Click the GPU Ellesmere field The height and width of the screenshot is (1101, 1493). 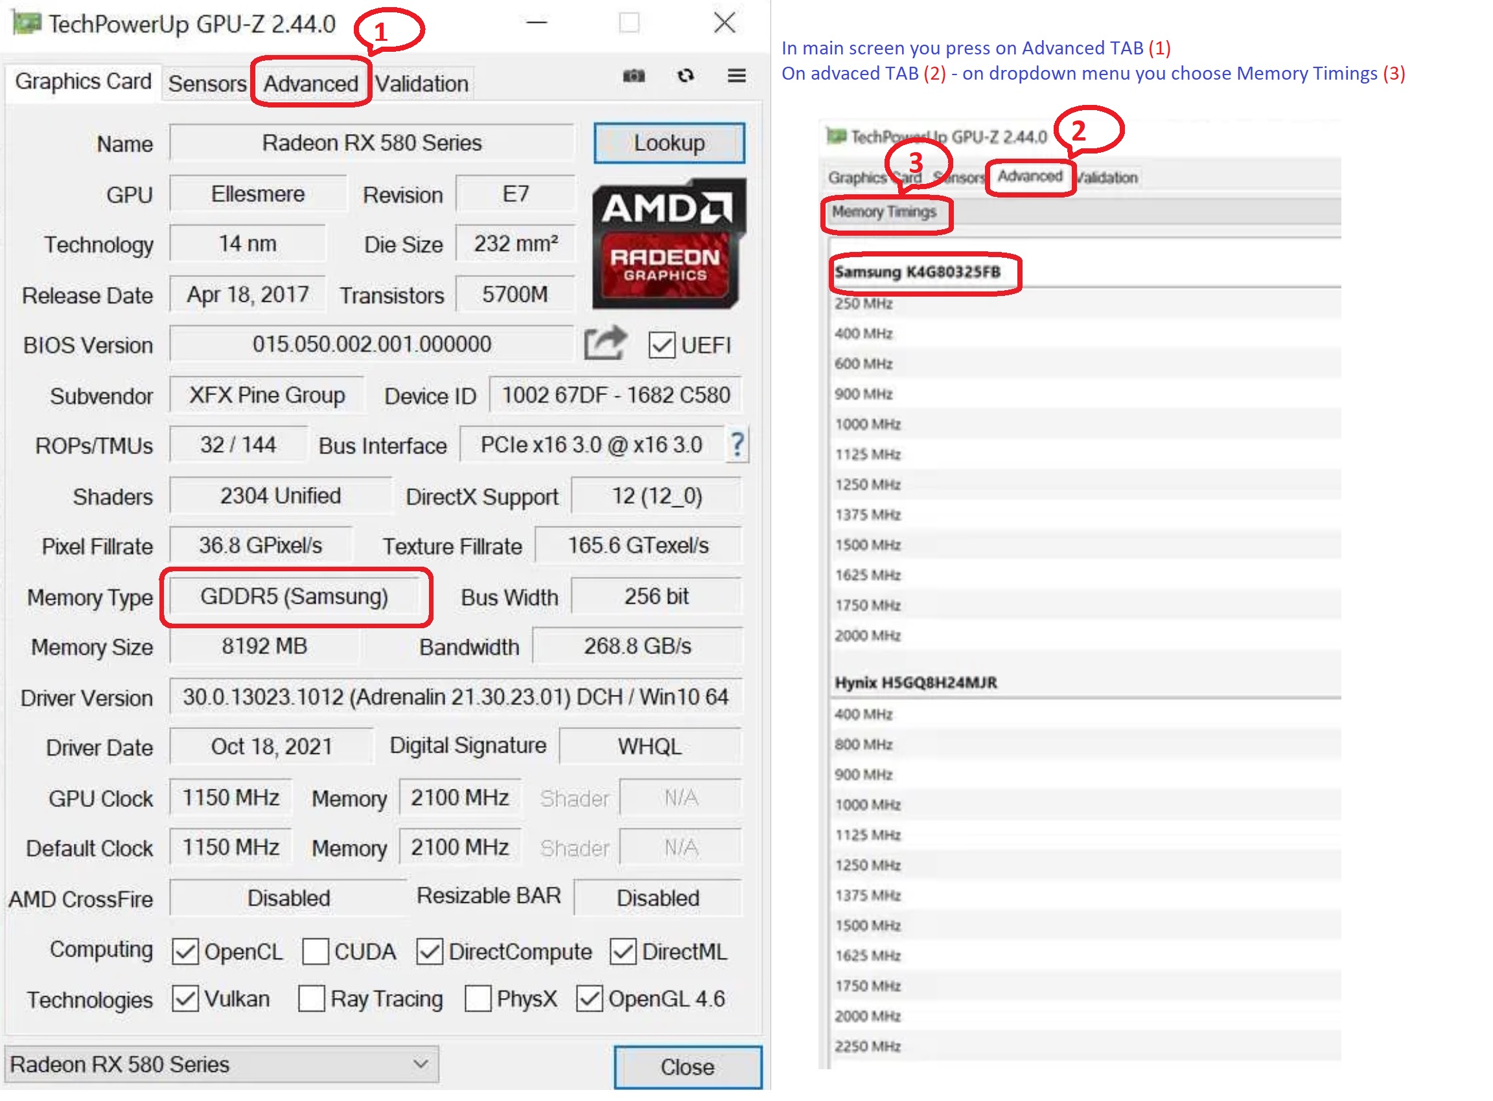pyautogui.click(x=258, y=194)
